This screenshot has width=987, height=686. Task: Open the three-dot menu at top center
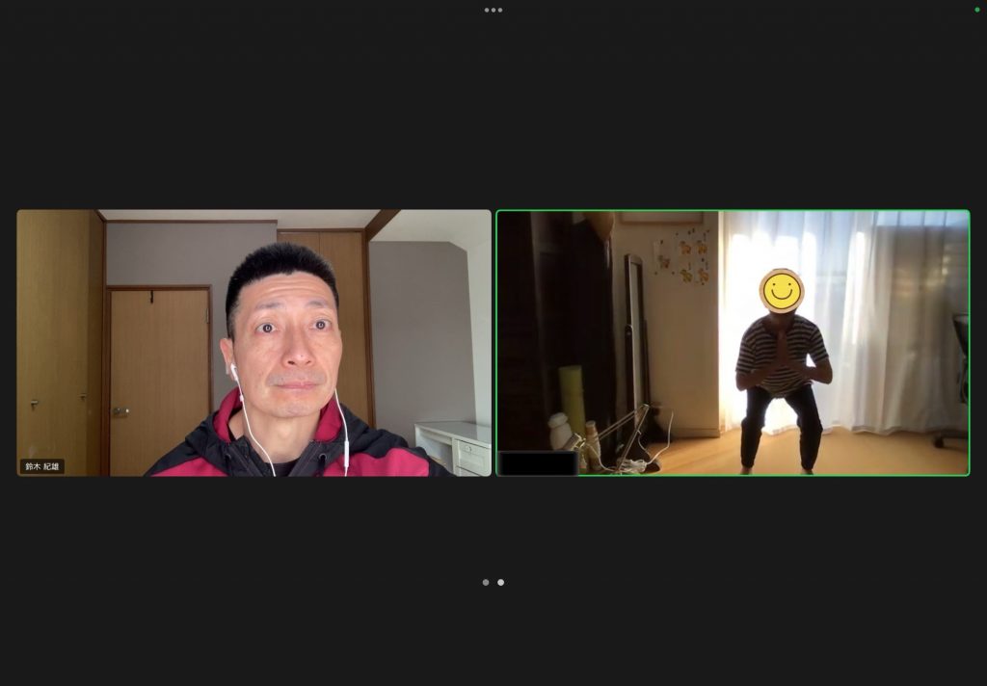click(x=493, y=10)
